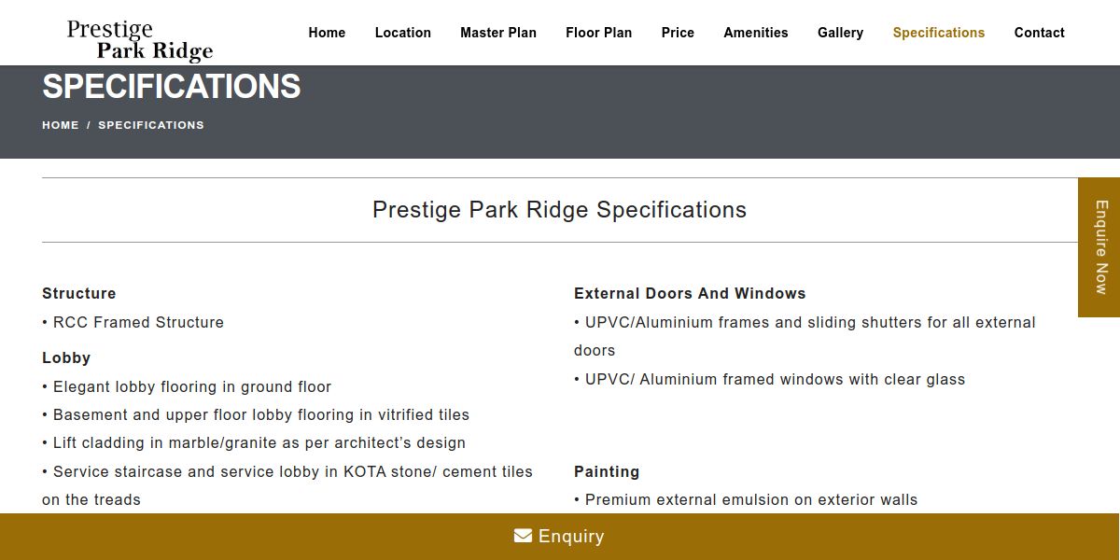Open the Gallery page
This screenshot has width=1120, height=560.
coord(840,33)
